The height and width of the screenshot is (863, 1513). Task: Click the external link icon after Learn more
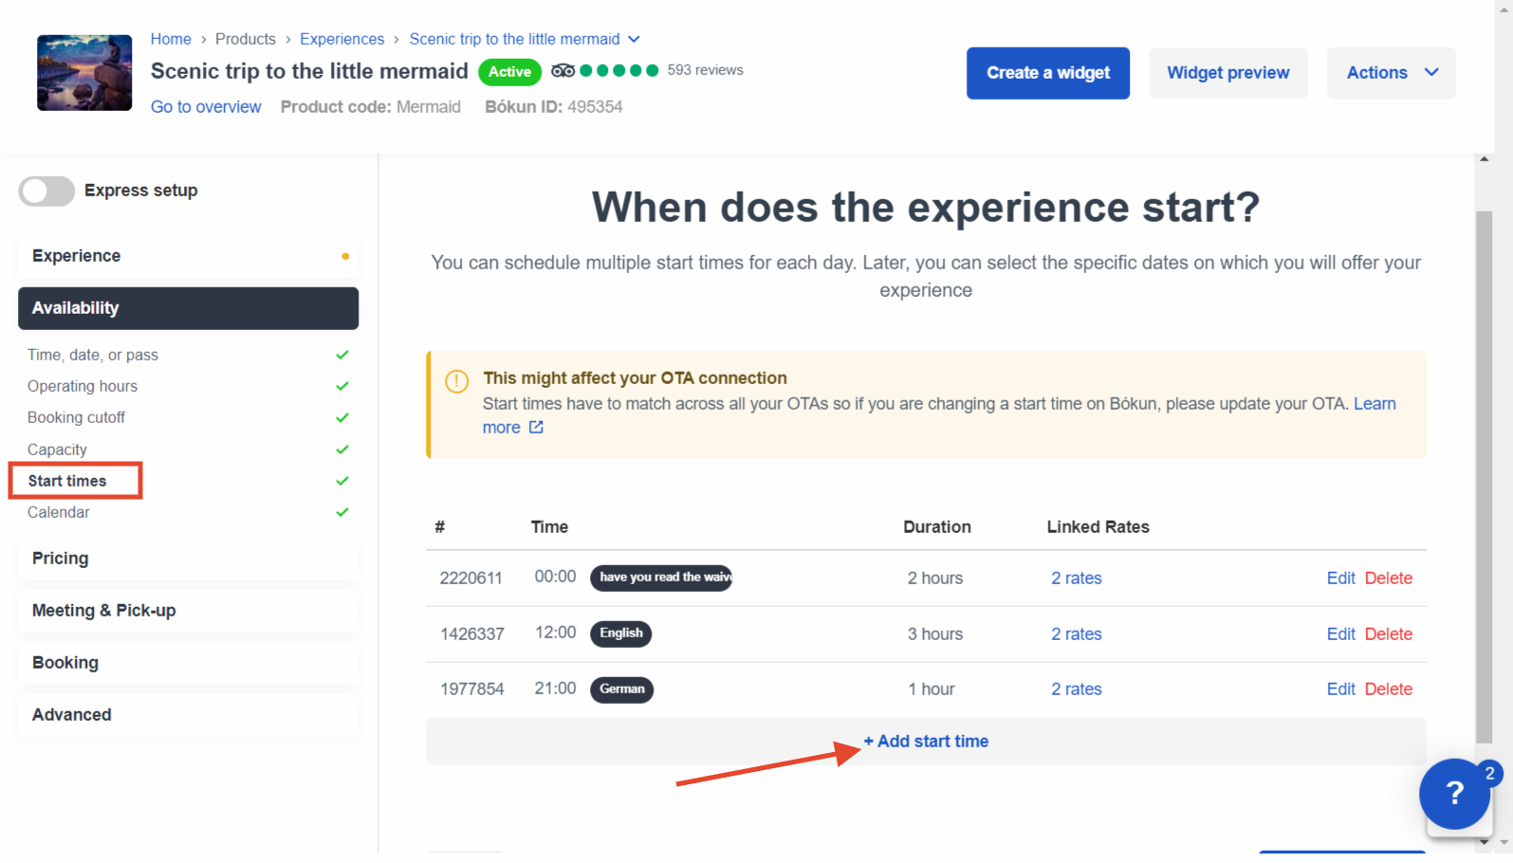[536, 428]
